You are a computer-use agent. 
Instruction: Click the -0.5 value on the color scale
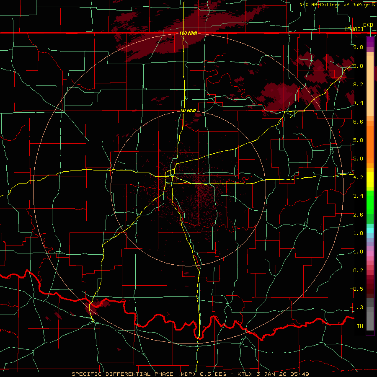(x=356, y=289)
